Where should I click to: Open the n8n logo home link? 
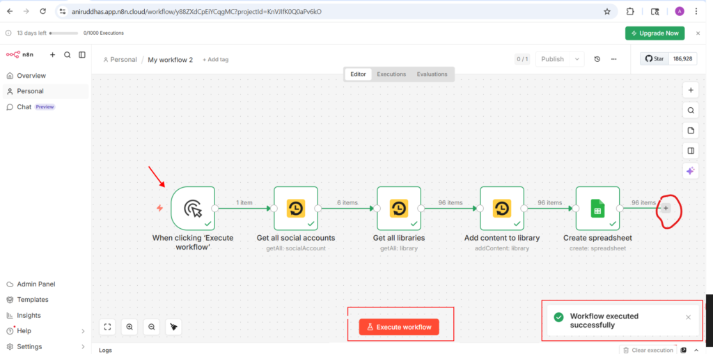click(19, 54)
